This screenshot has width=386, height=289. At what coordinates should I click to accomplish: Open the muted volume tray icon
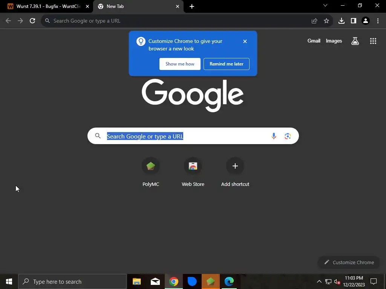[x=337, y=281]
